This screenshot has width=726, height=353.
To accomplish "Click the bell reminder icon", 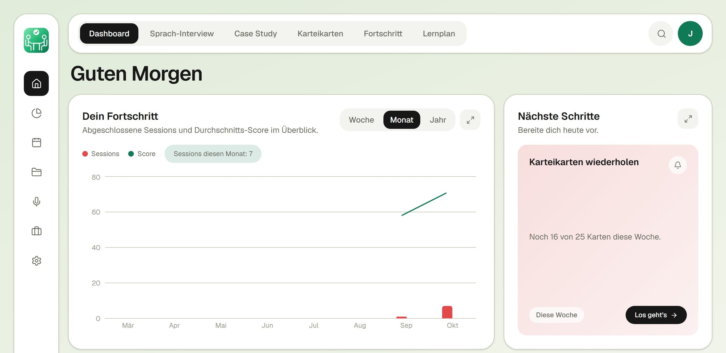I will pos(678,165).
